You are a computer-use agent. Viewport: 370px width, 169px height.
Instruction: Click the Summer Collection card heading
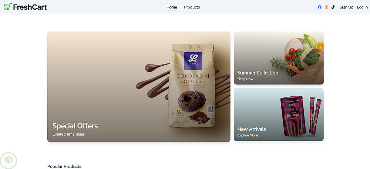pyautogui.click(x=258, y=73)
